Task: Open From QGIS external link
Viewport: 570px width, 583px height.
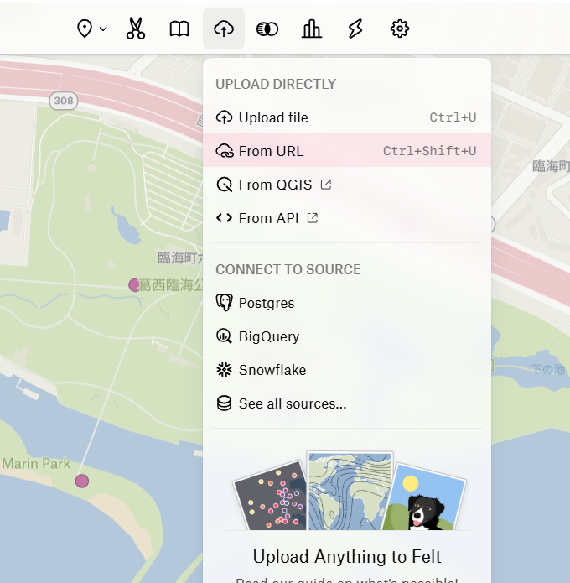Action: coord(347,185)
